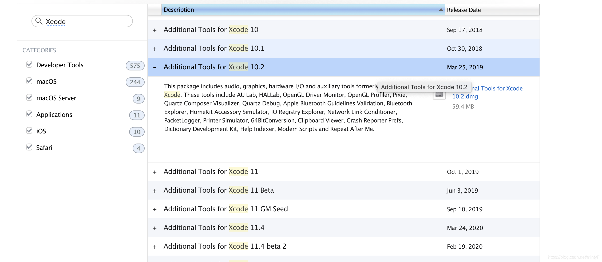This screenshot has width=602, height=262.
Task: Expand Additional Tools for Xcode 10.1 row
Action: click(155, 49)
